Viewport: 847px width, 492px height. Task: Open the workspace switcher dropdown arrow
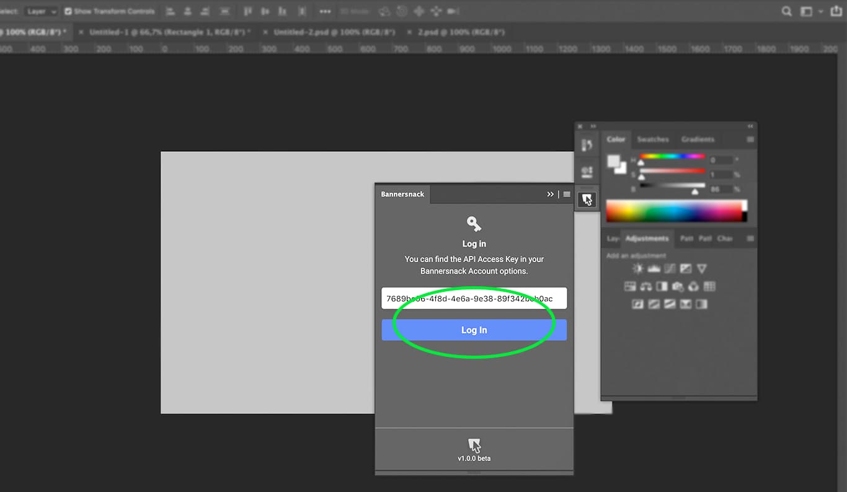click(821, 11)
